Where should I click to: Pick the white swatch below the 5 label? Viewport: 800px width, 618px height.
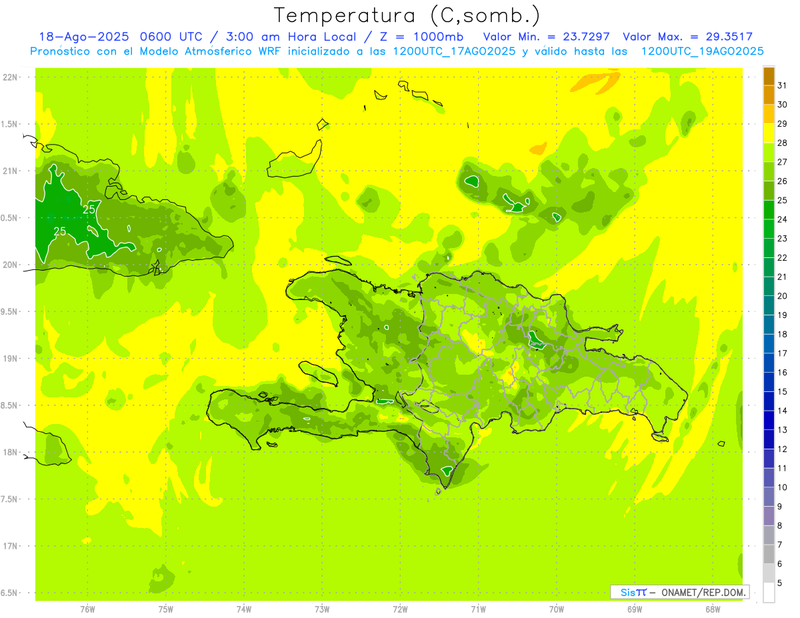769,592
